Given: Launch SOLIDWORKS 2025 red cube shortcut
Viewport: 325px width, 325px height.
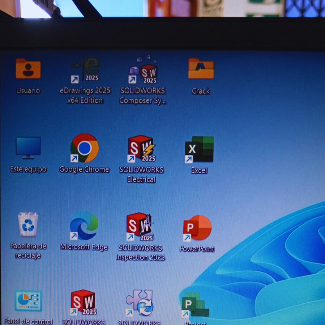Looking at the screenshot, I should point(84,302).
